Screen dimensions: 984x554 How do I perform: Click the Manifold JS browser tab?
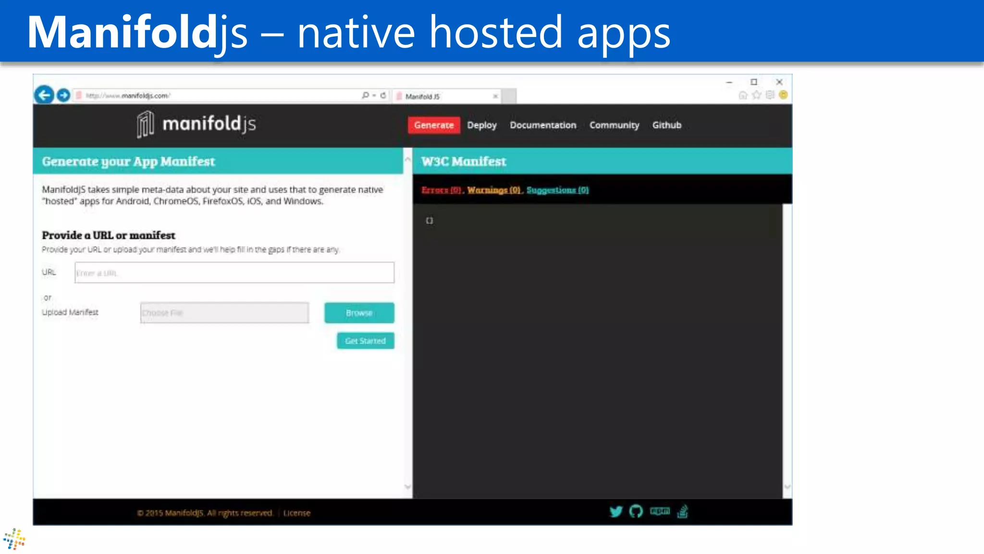(x=447, y=96)
